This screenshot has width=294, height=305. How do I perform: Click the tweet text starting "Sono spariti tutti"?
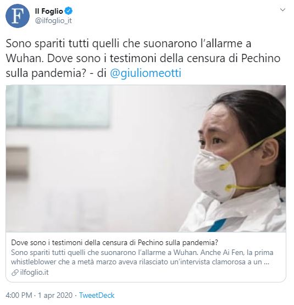point(129,43)
